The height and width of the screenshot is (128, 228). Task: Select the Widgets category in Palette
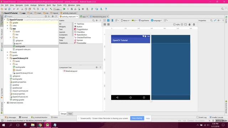click(62, 27)
